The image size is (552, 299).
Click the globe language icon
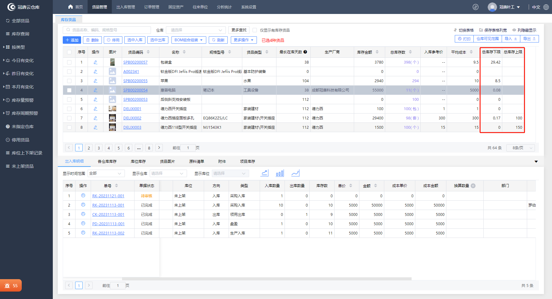(x=546, y=7)
